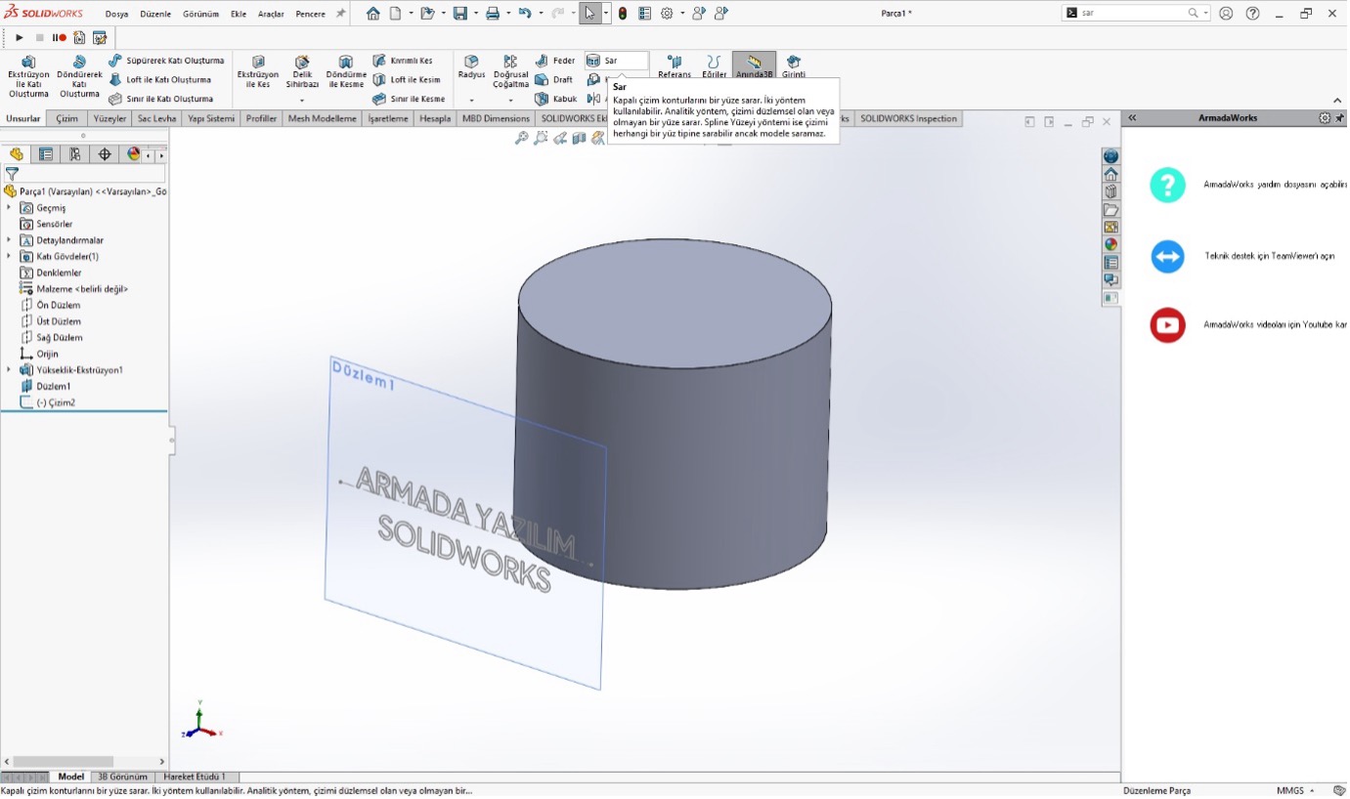Click the macro Record button
The width and height of the screenshot is (1350, 799).
(60, 37)
